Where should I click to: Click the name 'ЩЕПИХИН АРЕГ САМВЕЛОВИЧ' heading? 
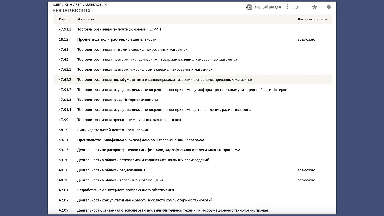80,5
